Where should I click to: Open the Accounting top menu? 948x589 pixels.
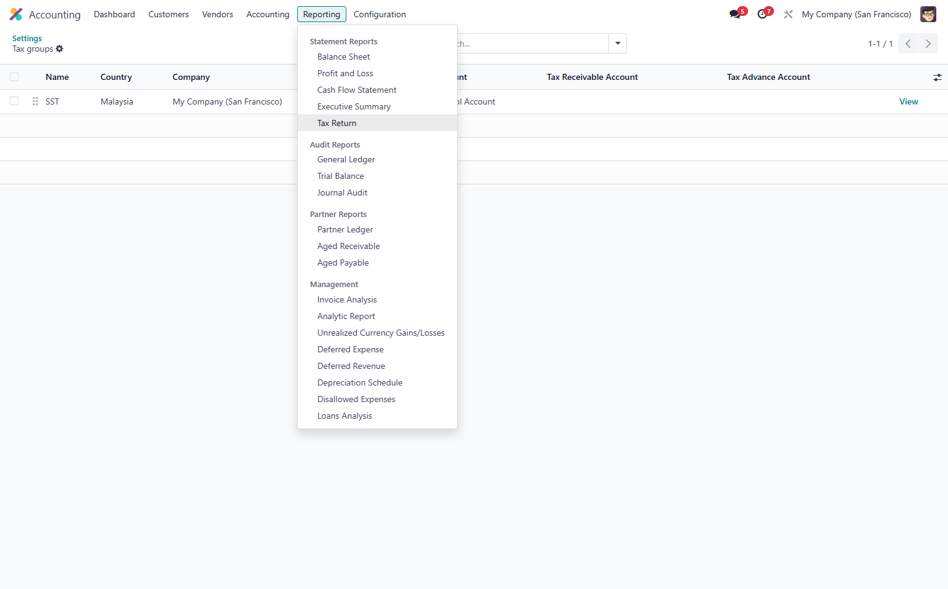[268, 14]
